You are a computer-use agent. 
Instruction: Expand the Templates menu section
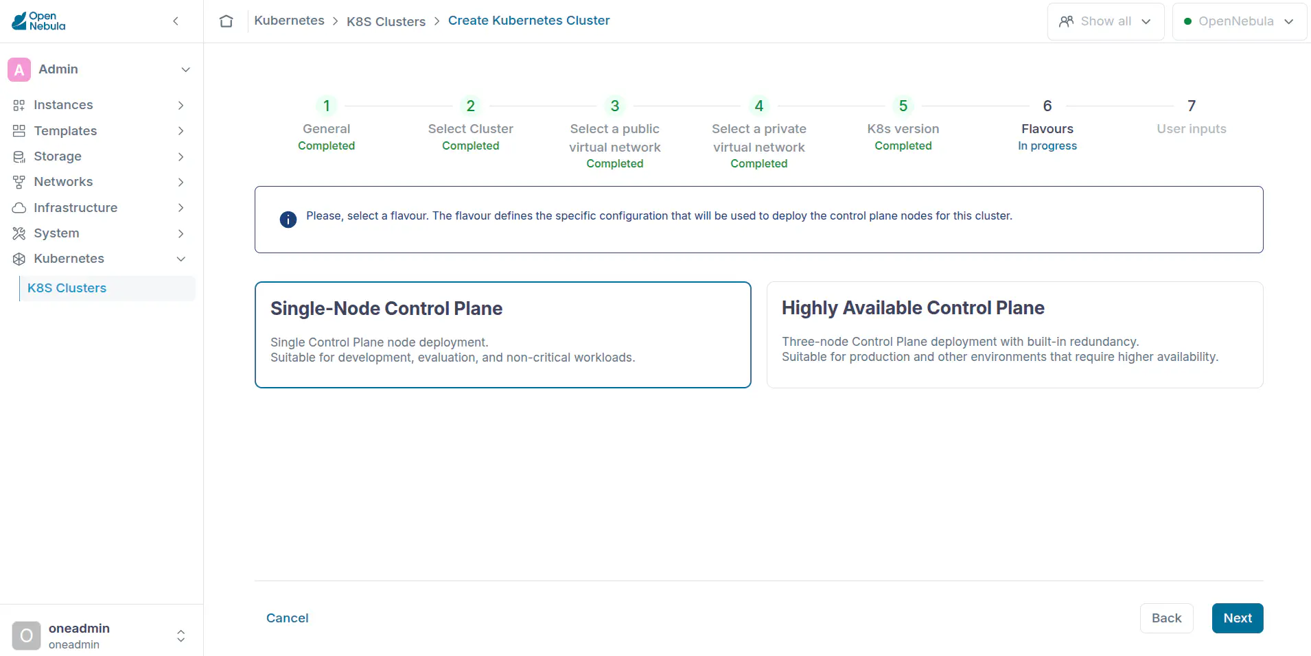click(181, 130)
